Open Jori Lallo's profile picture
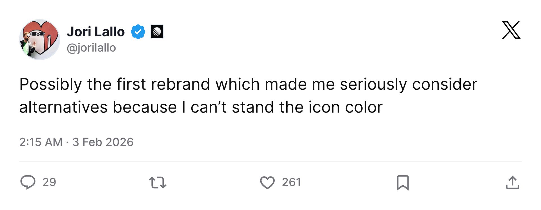Image resolution: width=541 pixels, height=210 pixels. (39, 39)
